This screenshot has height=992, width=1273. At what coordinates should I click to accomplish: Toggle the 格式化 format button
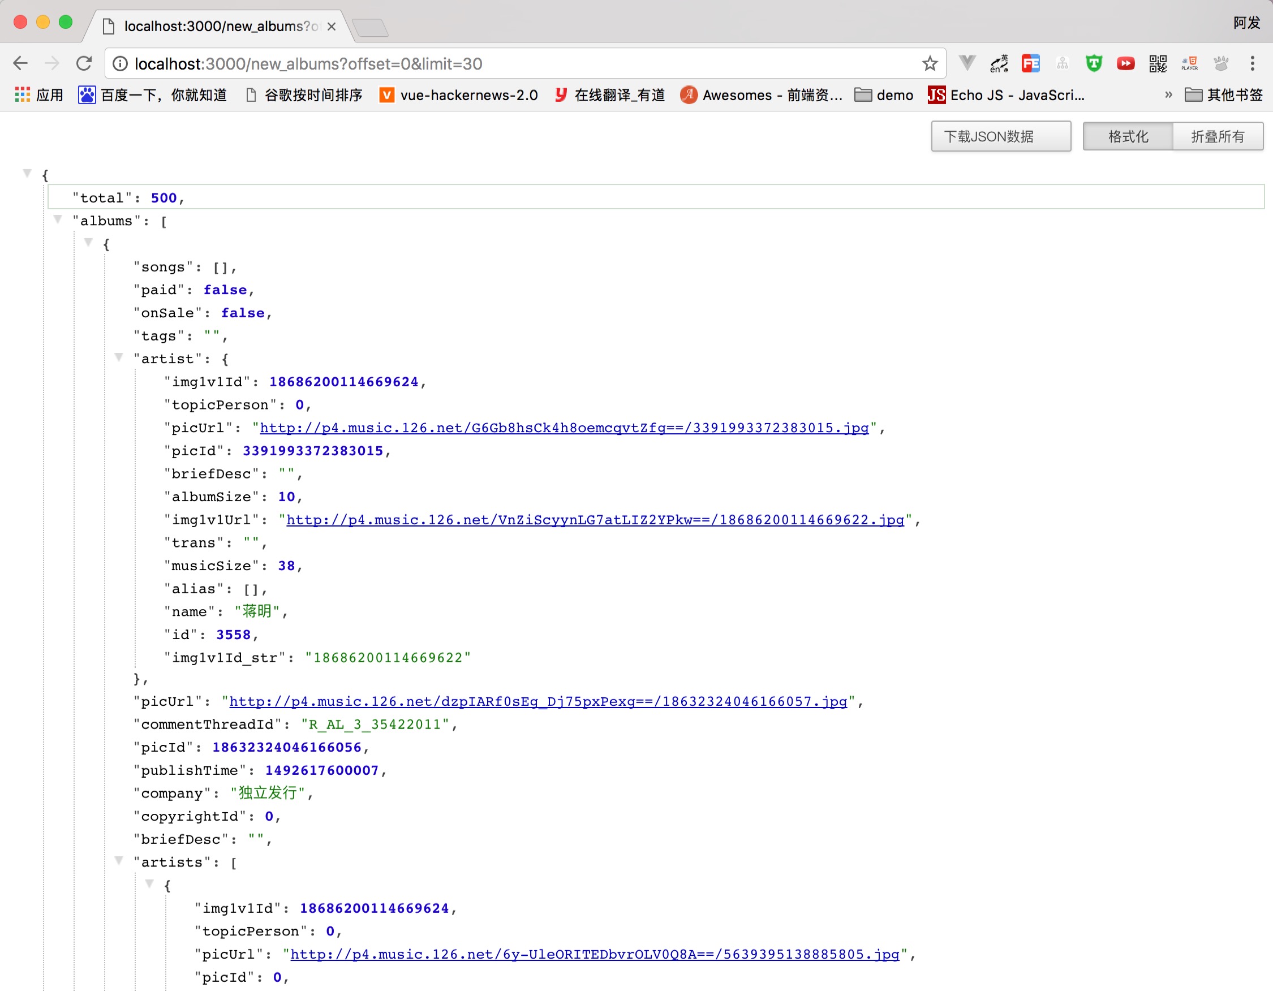(x=1127, y=136)
